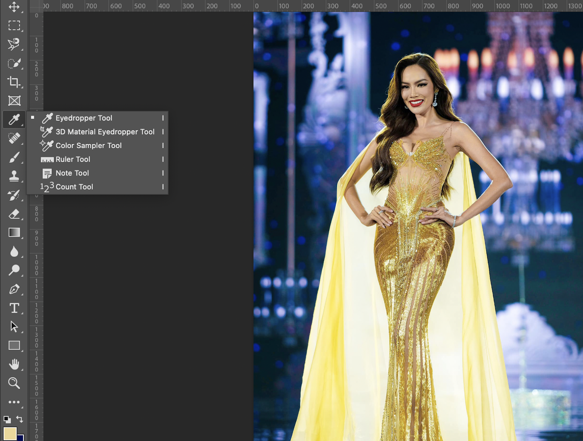The width and height of the screenshot is (583, 441).
Task: Select the Hand tool
Action: click(14, 364)
